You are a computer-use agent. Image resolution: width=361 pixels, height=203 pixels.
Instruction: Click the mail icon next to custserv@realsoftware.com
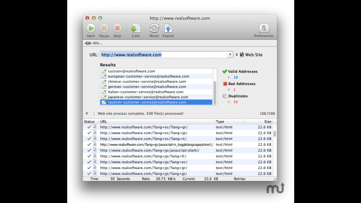(x=104, y=71)
